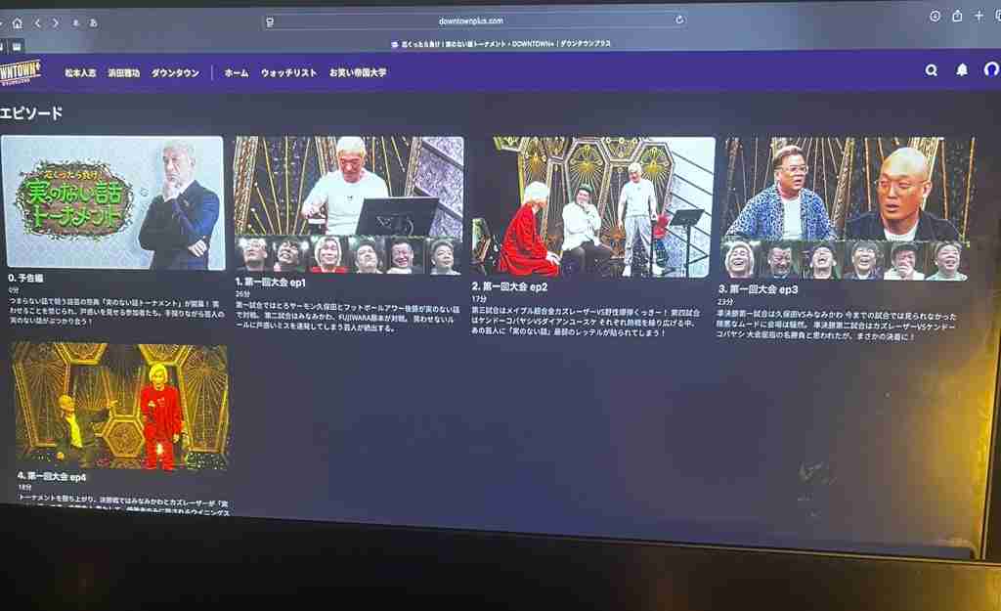
Task: Open notifications bell icon
Action: [962, 69]
